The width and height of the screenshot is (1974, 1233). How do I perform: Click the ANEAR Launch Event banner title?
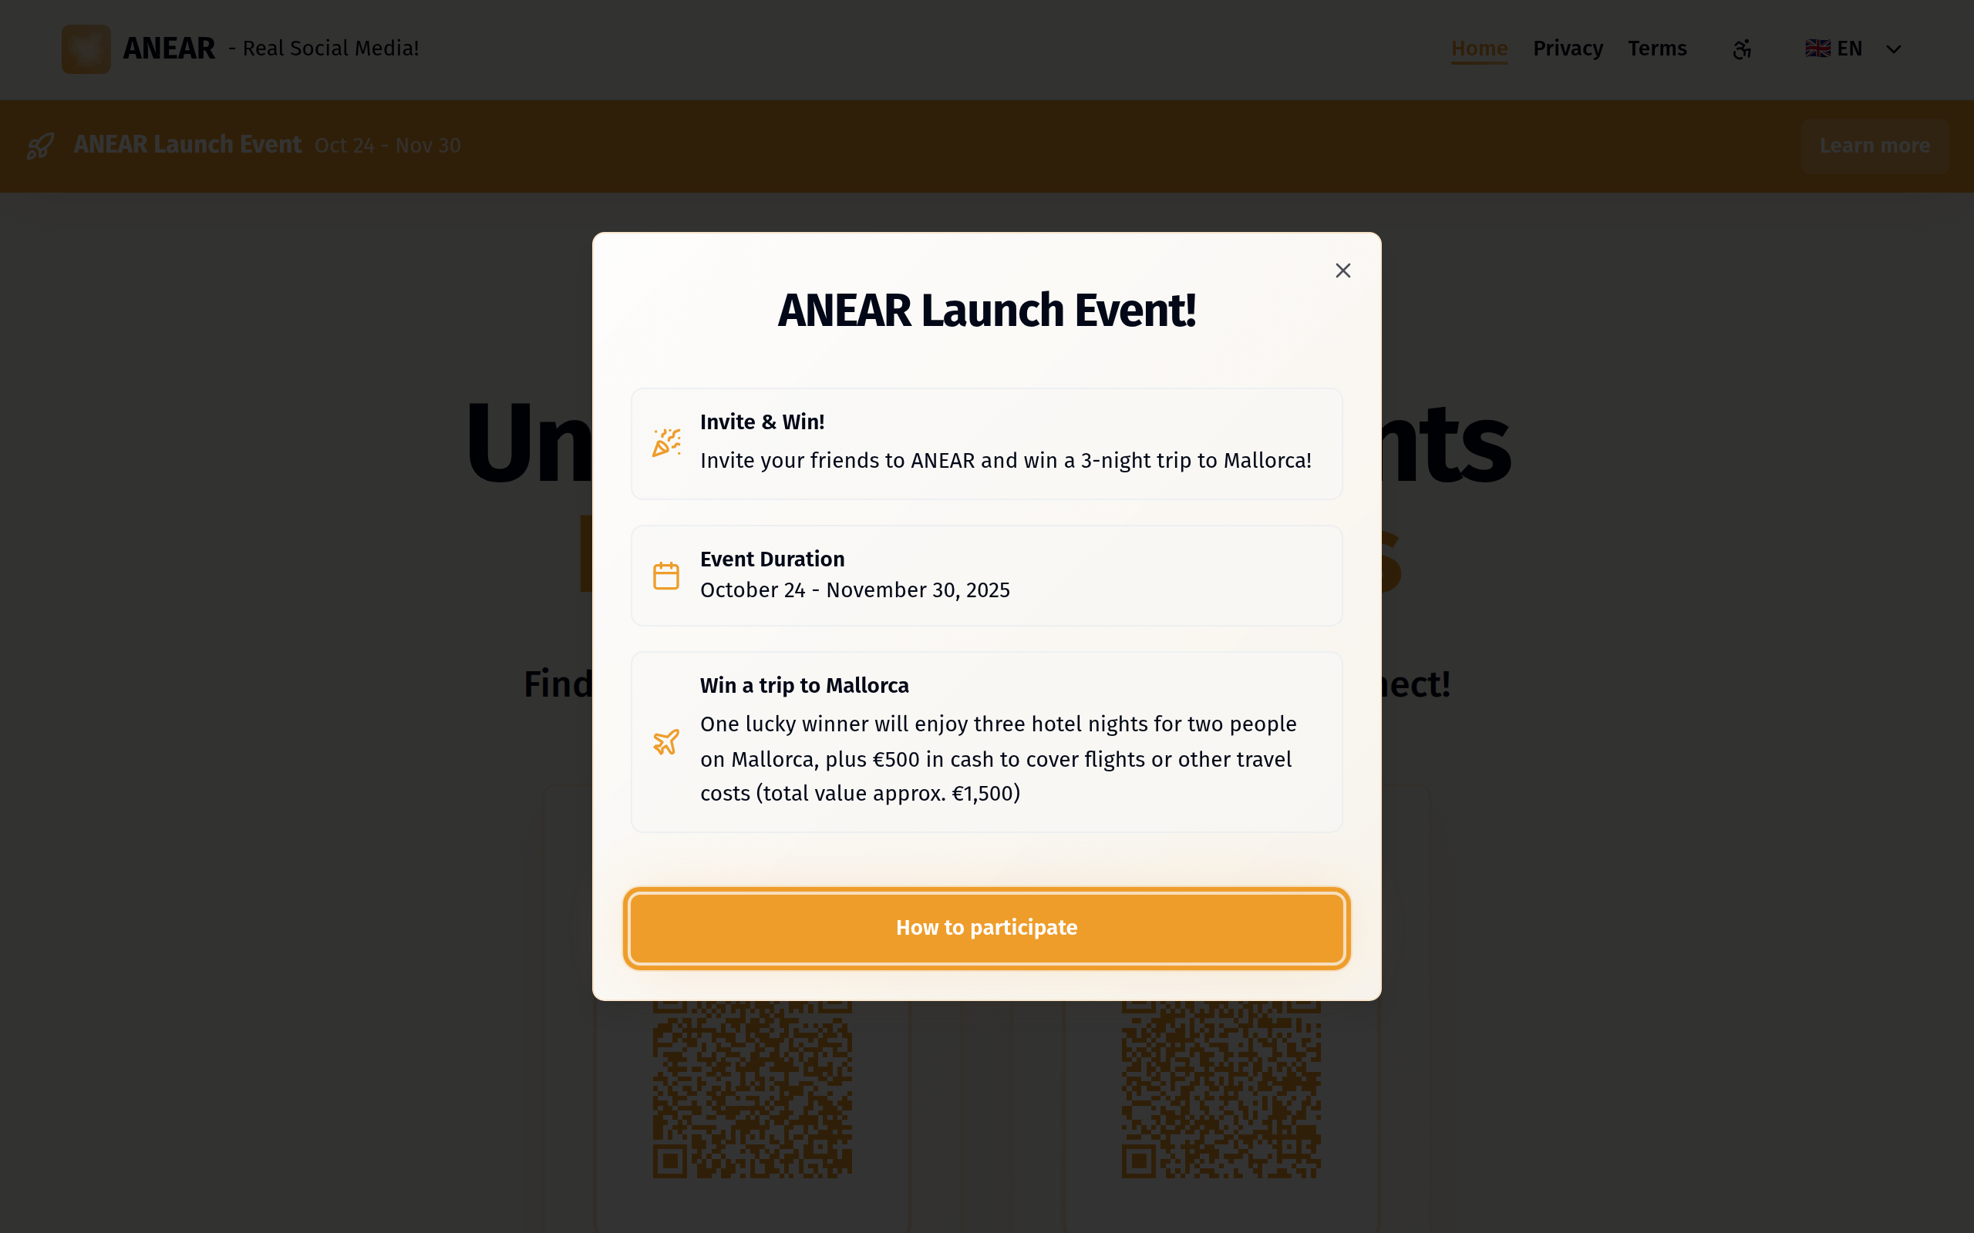pos(187,145)
